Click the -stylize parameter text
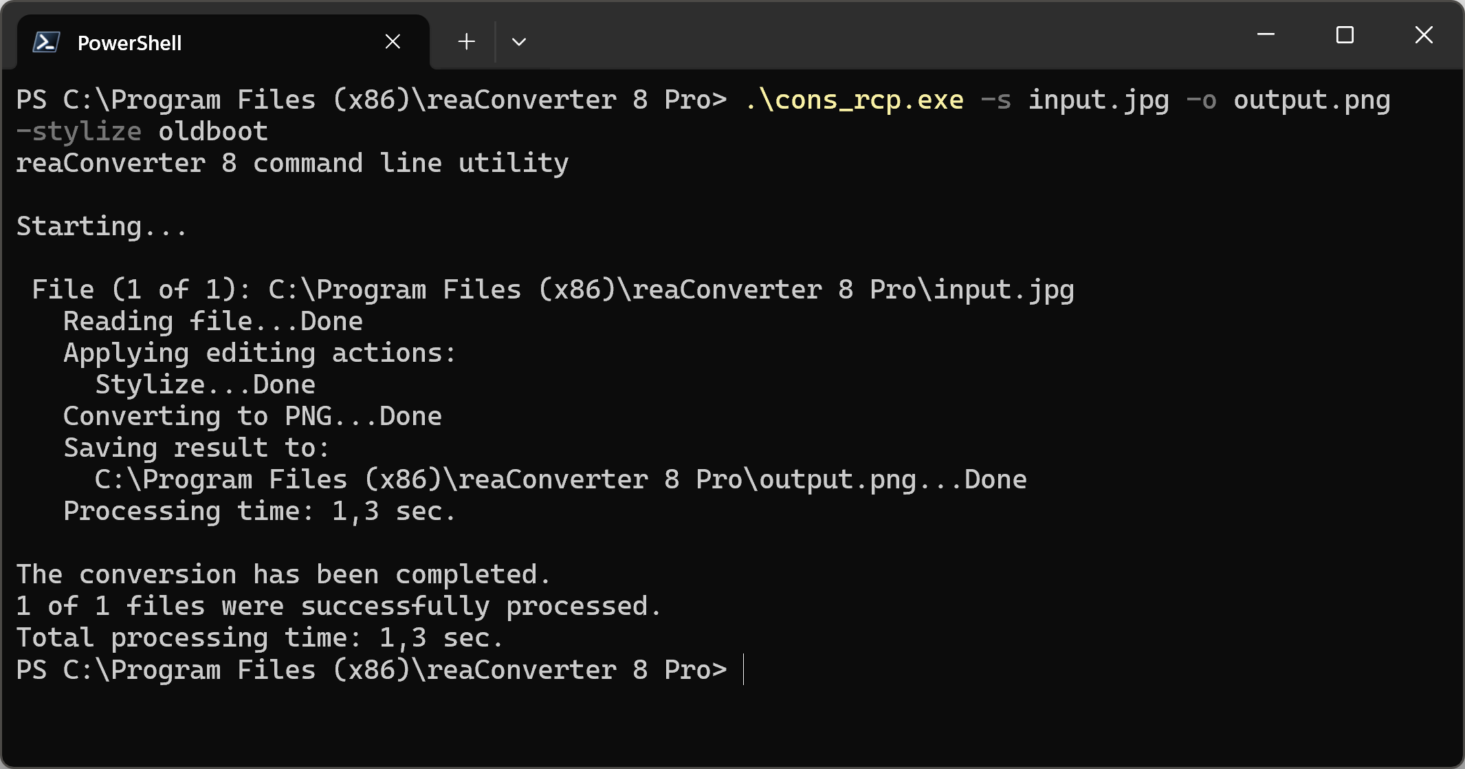The height and width of the screenshot is (769, 1465). tap(79, 132)
